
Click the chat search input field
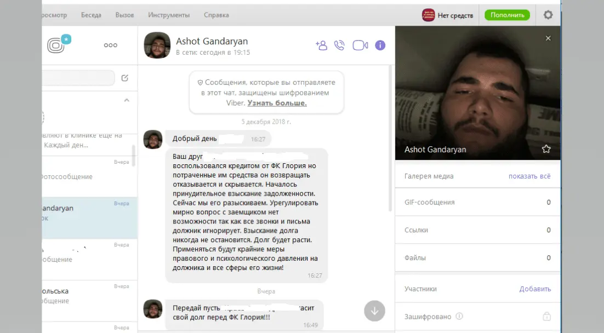point(78,78)
